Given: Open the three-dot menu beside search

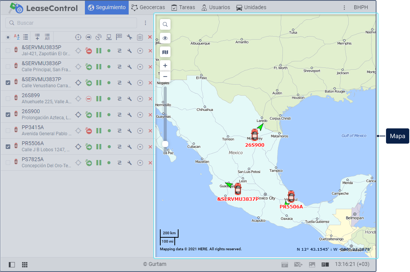Looking at the screenshot, I should tap(145, 23).
